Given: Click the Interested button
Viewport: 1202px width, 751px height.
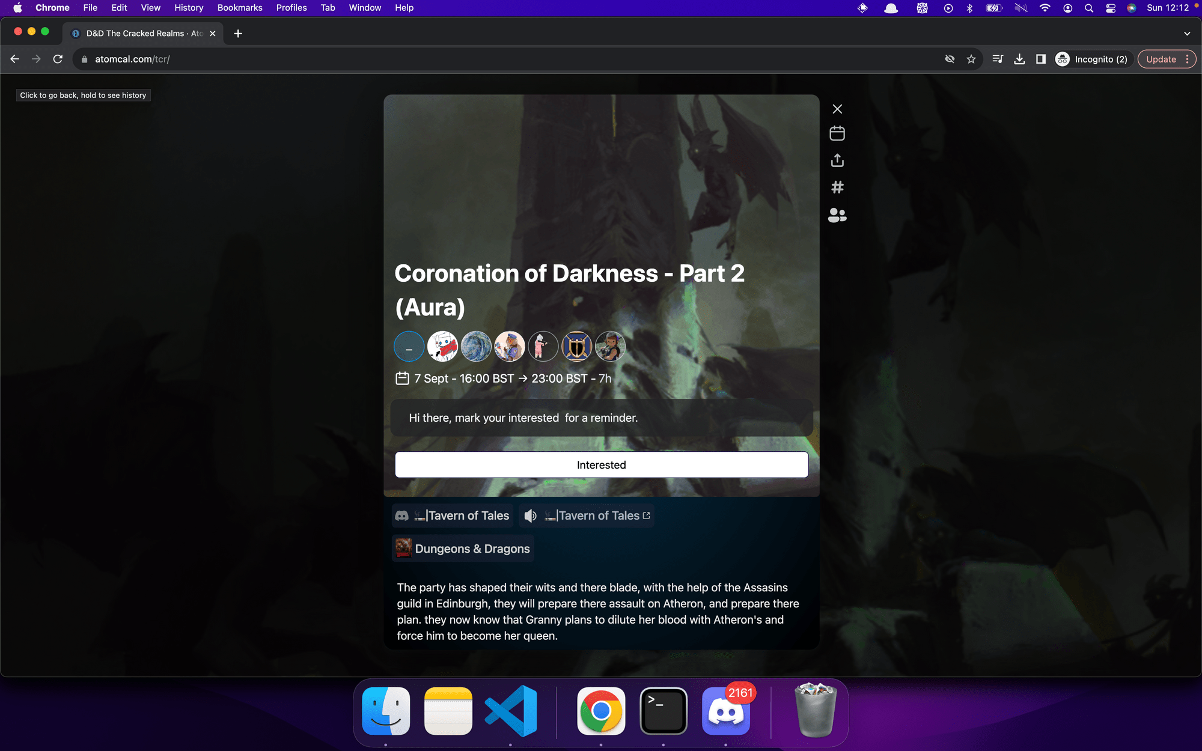Looking at the screenshot, I should pos(602,465).
